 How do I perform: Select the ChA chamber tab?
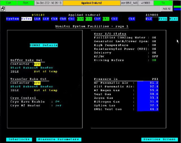pyautogui.click(x=54, y=19)
